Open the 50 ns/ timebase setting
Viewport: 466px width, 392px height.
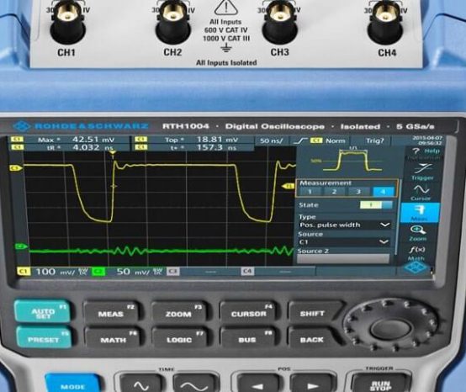coord(272,140)
